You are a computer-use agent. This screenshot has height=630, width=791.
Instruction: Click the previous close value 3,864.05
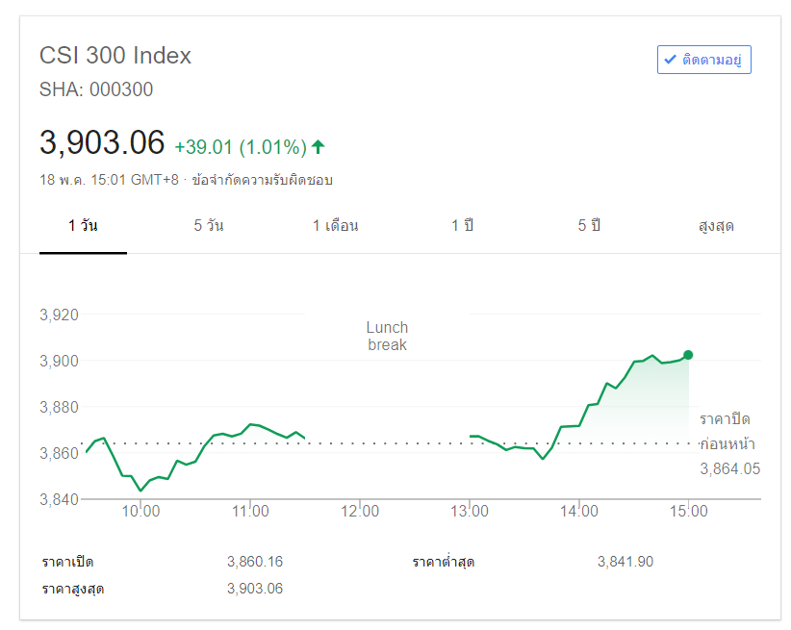[730, 468]
